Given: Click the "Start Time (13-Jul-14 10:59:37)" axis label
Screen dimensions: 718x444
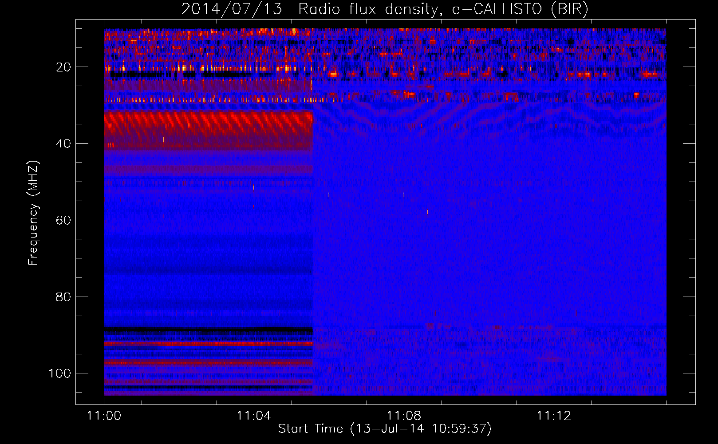Looking at the screenshot, I should 385,429.
